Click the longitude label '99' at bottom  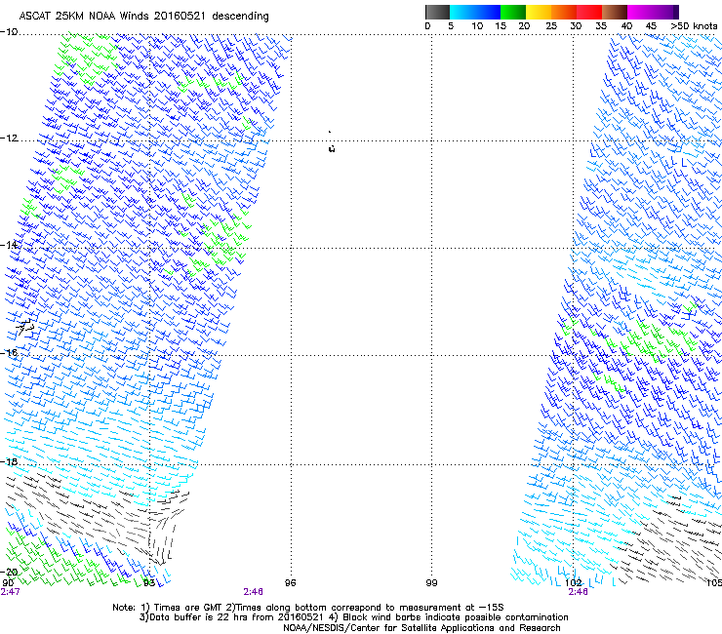(x=431, y=583)
